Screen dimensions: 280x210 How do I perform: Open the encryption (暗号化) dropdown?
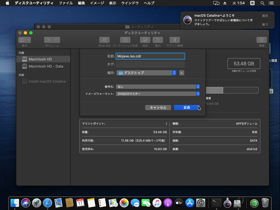click(x=158, y=87)
